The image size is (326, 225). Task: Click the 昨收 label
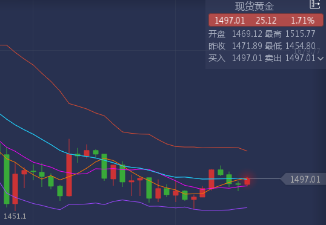point(217,46)
